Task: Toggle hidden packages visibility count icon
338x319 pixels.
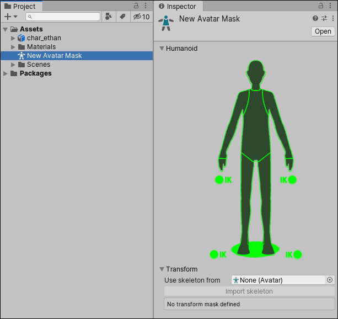Action: click(x=141, y=17)
